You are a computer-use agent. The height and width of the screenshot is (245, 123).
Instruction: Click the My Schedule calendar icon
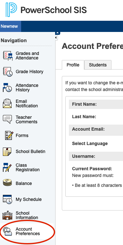point(7,199)
